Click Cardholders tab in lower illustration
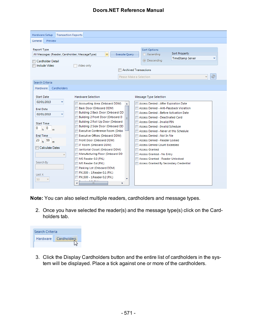Image resolution: width=257 pixels, height=333 pixels. click(66, 239)
